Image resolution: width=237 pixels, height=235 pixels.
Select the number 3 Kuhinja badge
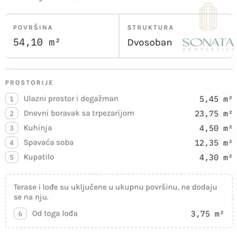(x=12, y=128)
